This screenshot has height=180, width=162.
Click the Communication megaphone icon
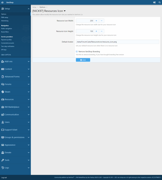coord(3,115)
